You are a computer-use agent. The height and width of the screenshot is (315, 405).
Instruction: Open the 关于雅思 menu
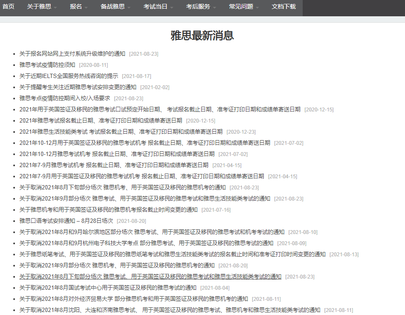click(x=39, y=6)
